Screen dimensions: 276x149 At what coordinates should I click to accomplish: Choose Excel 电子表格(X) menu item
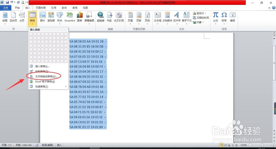pos(48,82)
